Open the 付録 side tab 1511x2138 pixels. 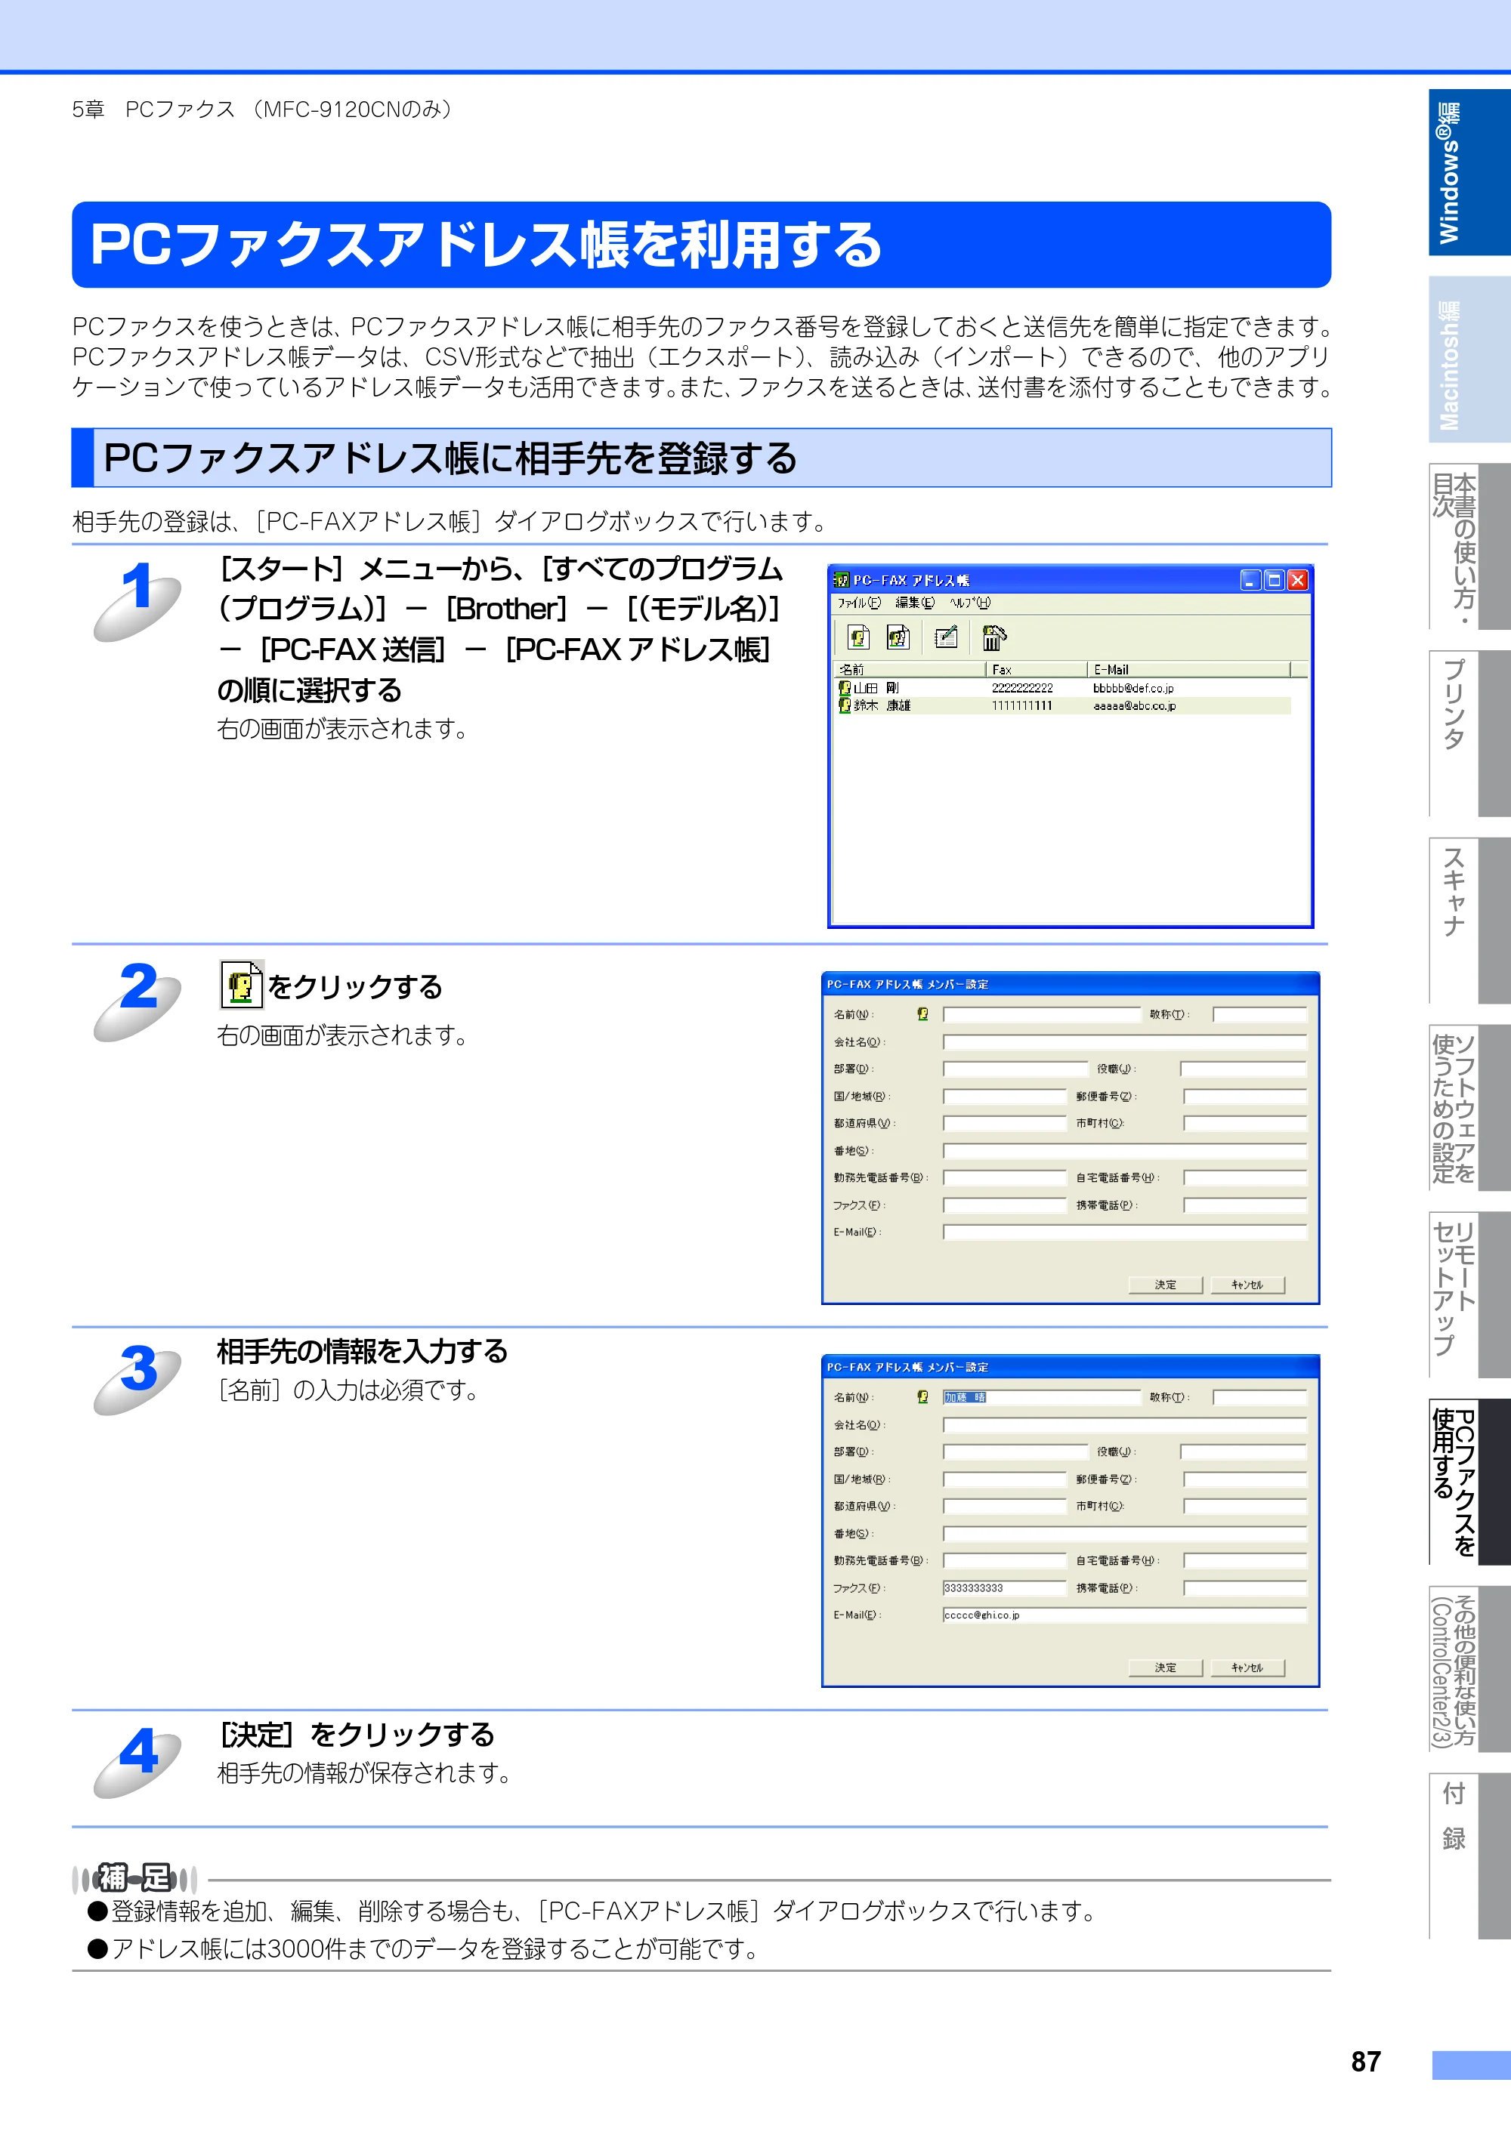tap(1469, 1857)
